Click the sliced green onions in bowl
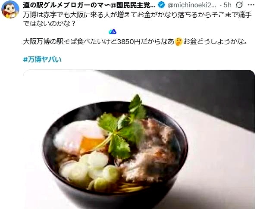Viewport: 257px width, 209px height. (90, 172)
